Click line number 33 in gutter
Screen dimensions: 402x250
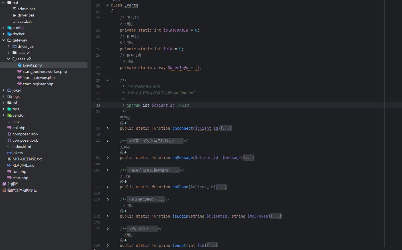point(98,105)
